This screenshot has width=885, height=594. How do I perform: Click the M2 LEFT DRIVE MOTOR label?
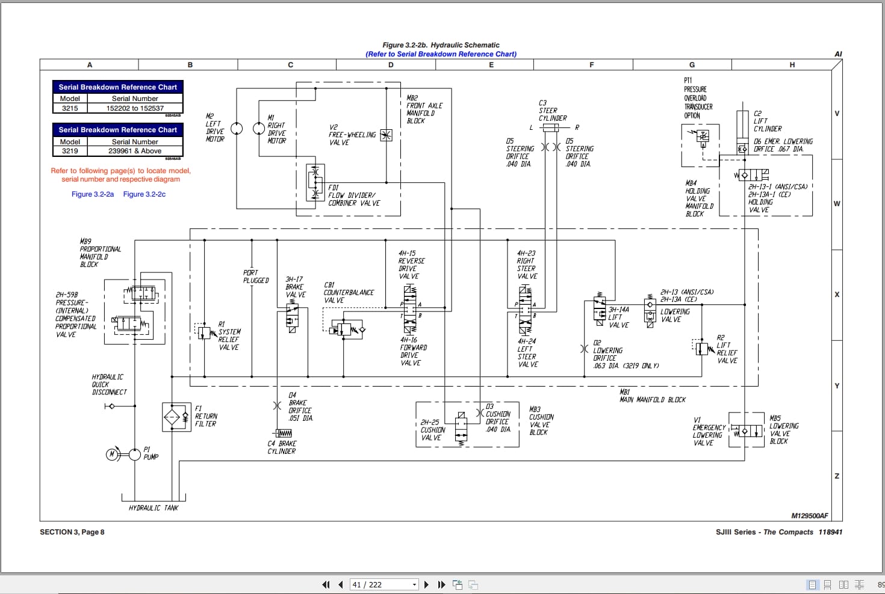[215, 127]
